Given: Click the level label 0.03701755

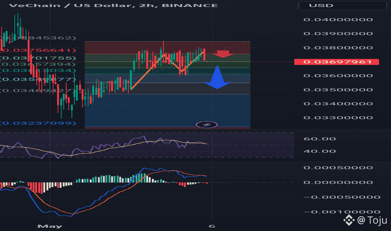Looking at the screenshot, I should pos(38,58).
